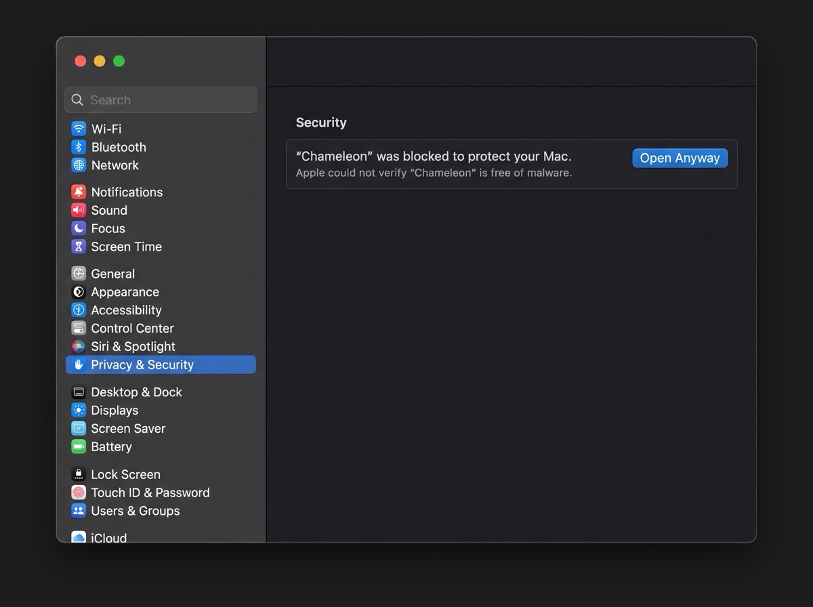Click the "Apple could not verify" subtext

pyautogui.click(x=434, y=173)
